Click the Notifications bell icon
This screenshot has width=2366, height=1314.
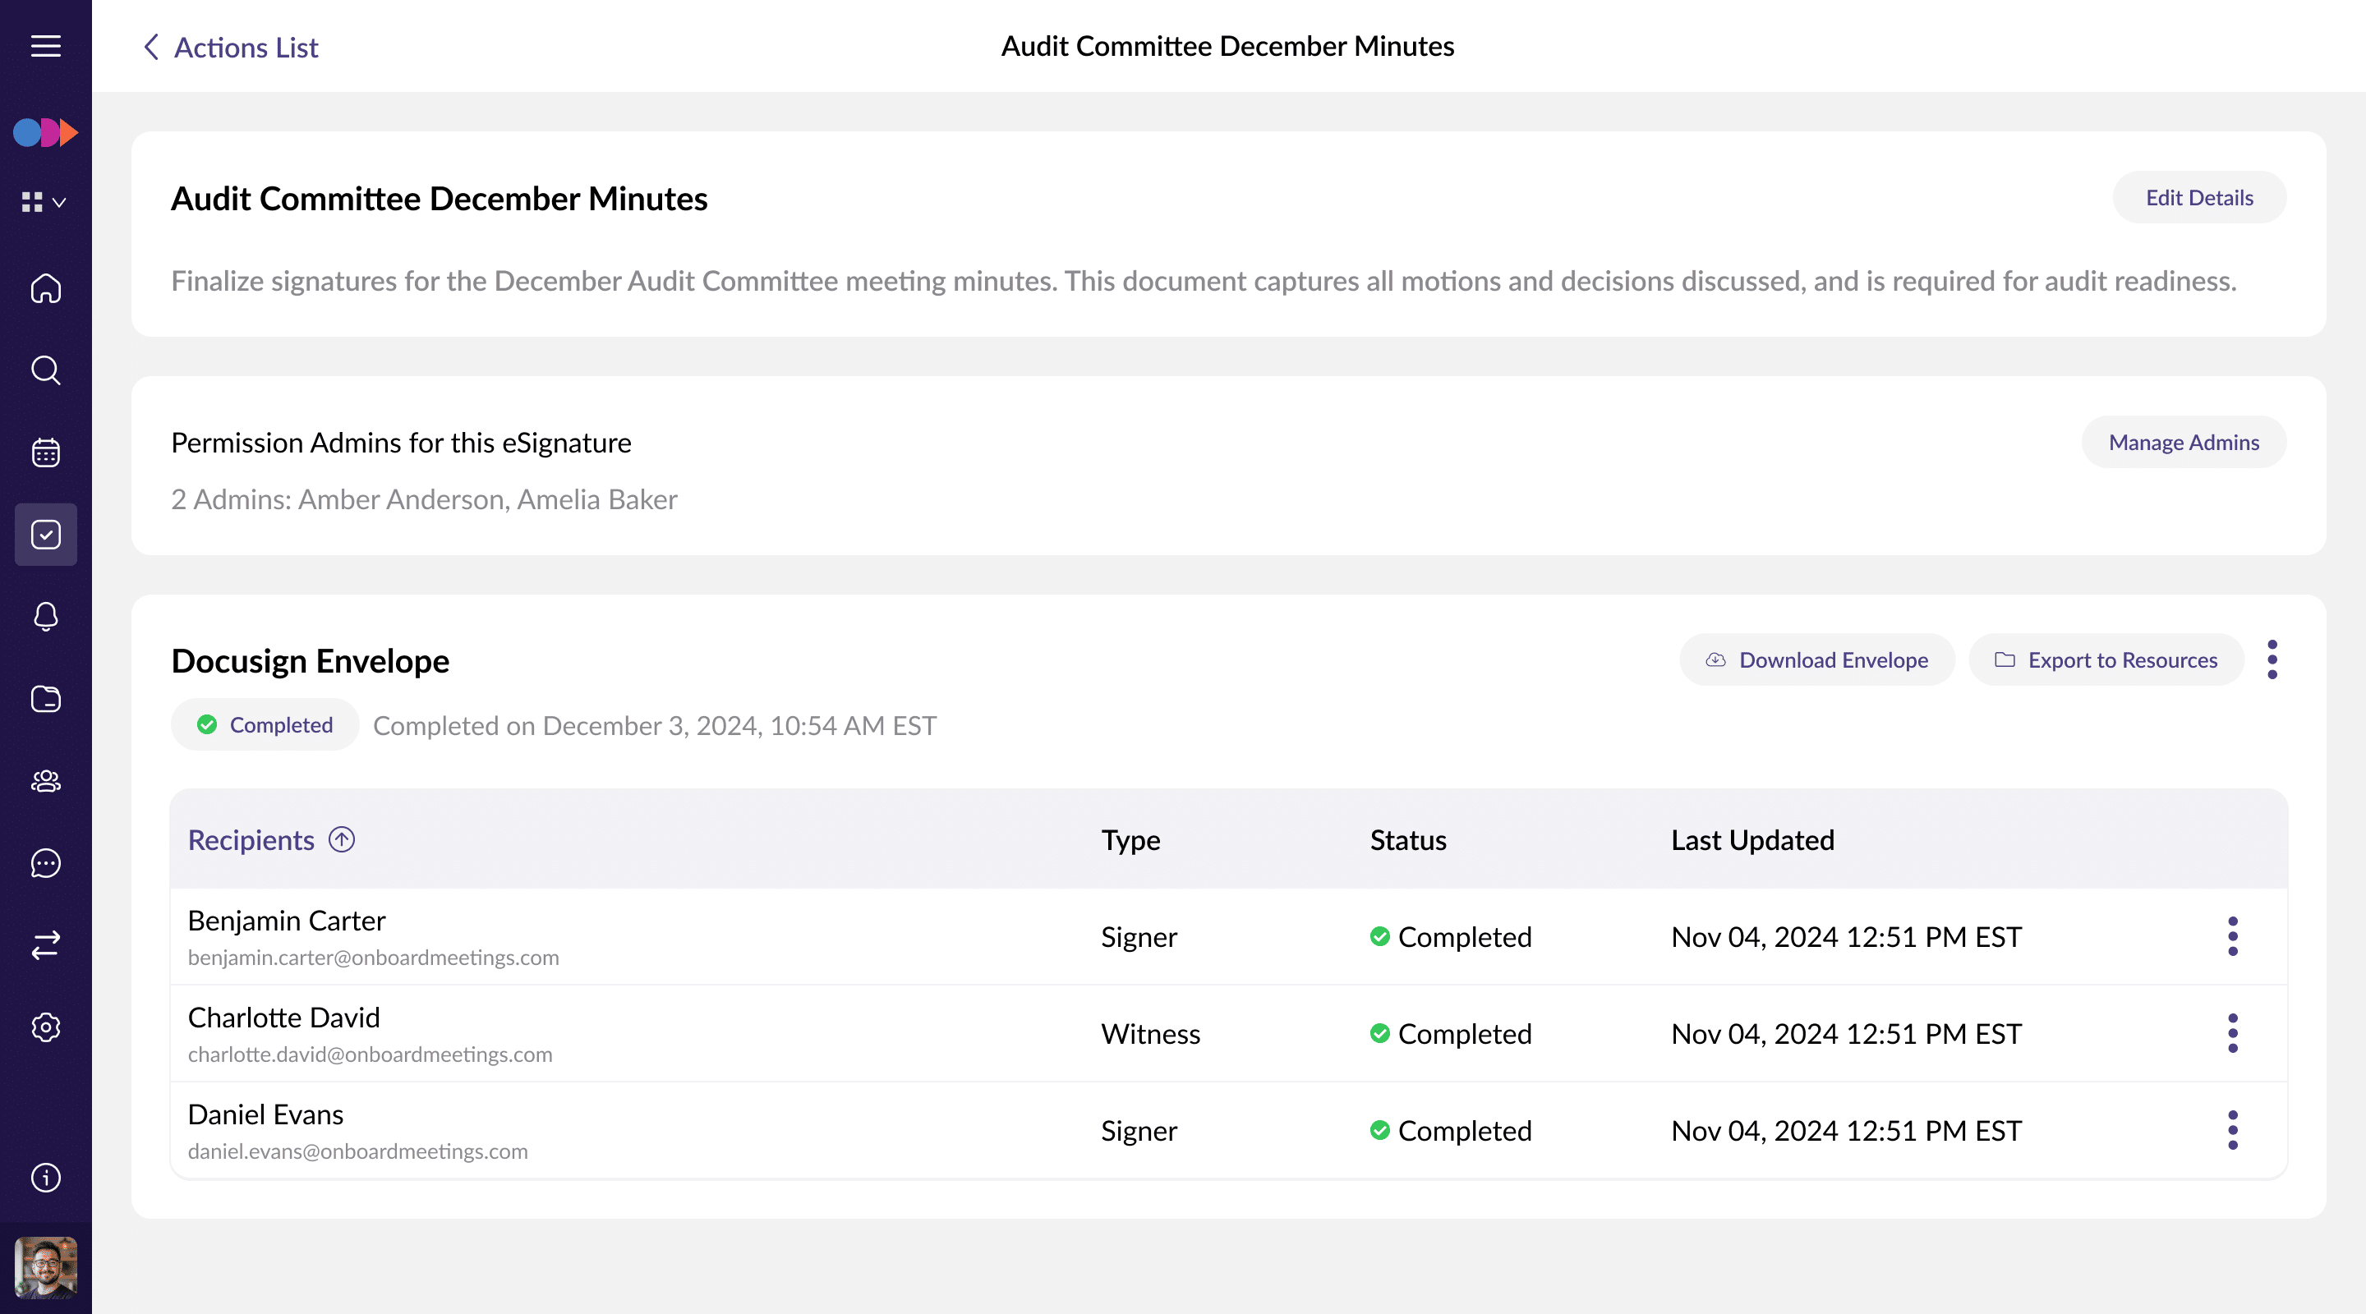click(45, 616)
